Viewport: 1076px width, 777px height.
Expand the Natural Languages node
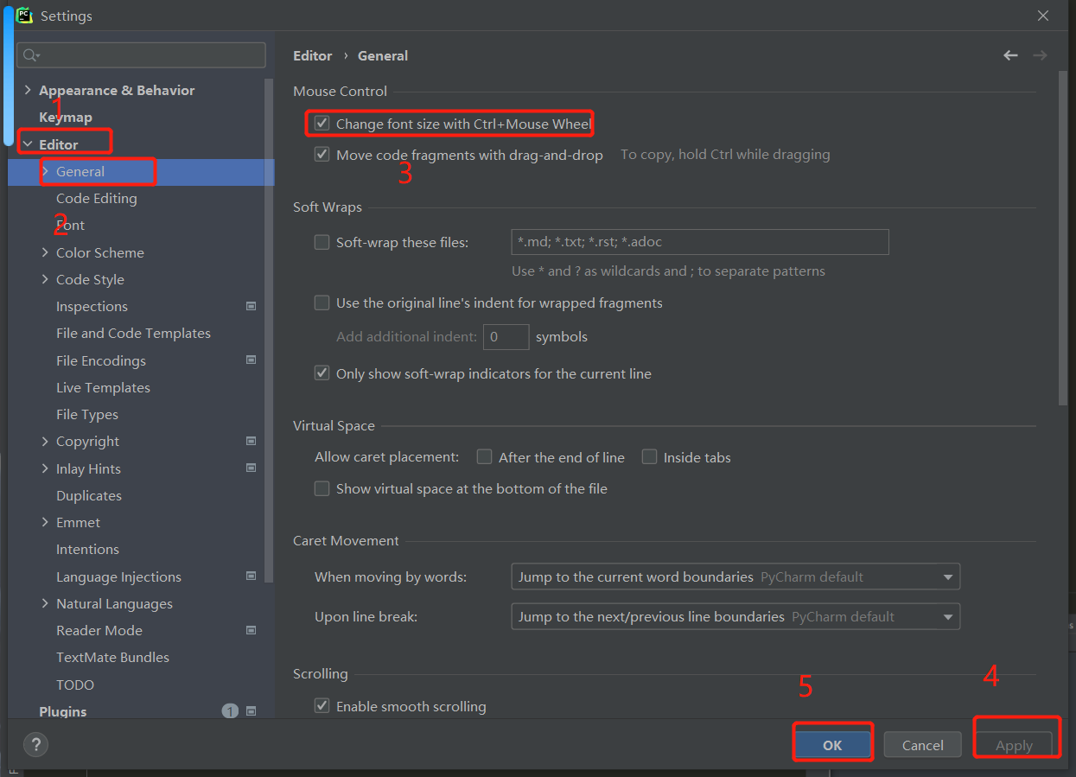[45, 603]
